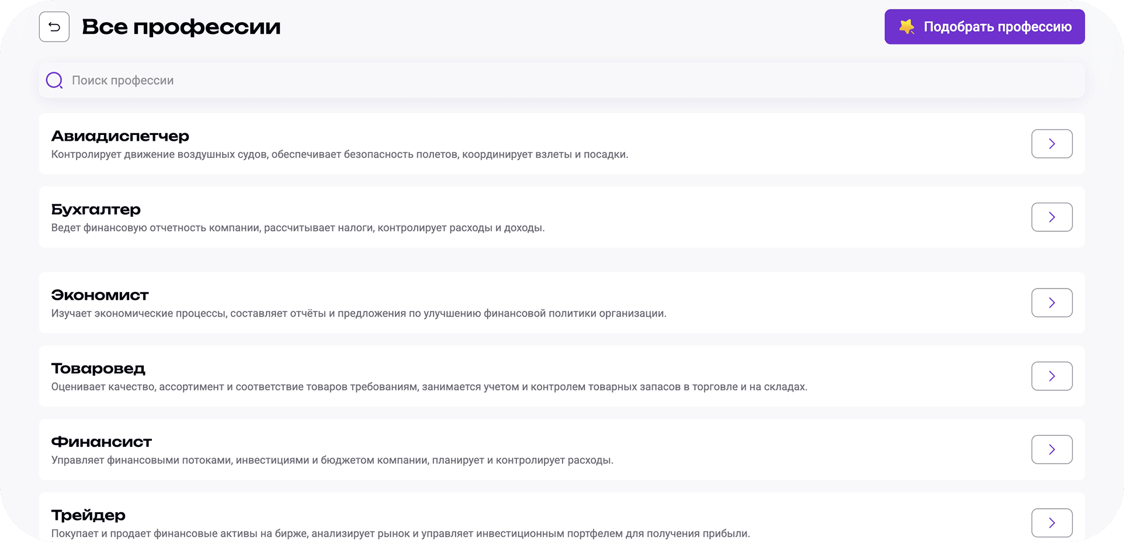Viewport: 1124px width, 542px height.
Task: Click the chevron icon on the Экономист card
Action: coord(1052,303)
